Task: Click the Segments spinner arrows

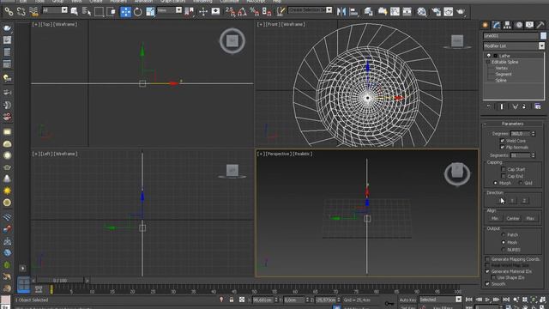Action: (x=534, y=155)
